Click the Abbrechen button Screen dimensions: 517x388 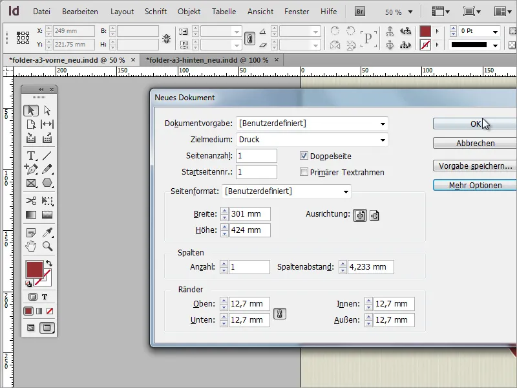click(475, 143)
